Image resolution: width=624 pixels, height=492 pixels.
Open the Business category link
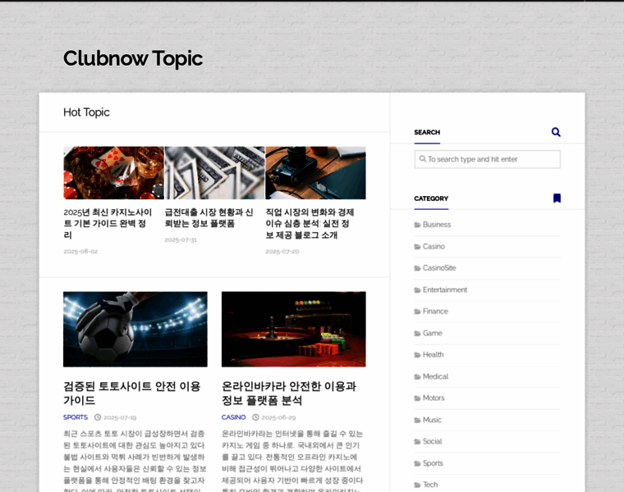(437, 225)
